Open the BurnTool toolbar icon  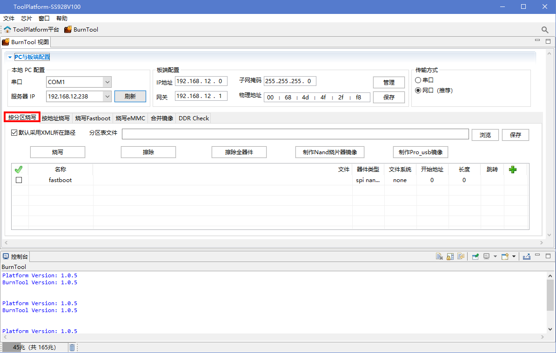tap(81, 30)
